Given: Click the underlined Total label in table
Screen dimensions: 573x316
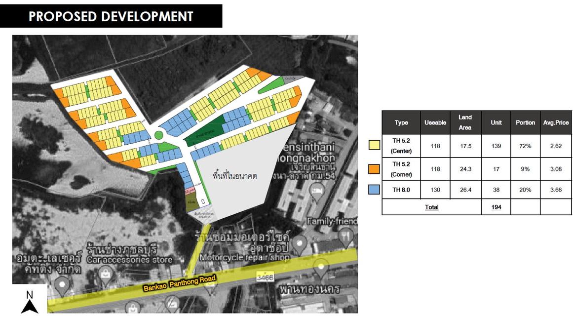Looking at the screenshot, I should 431,207.
